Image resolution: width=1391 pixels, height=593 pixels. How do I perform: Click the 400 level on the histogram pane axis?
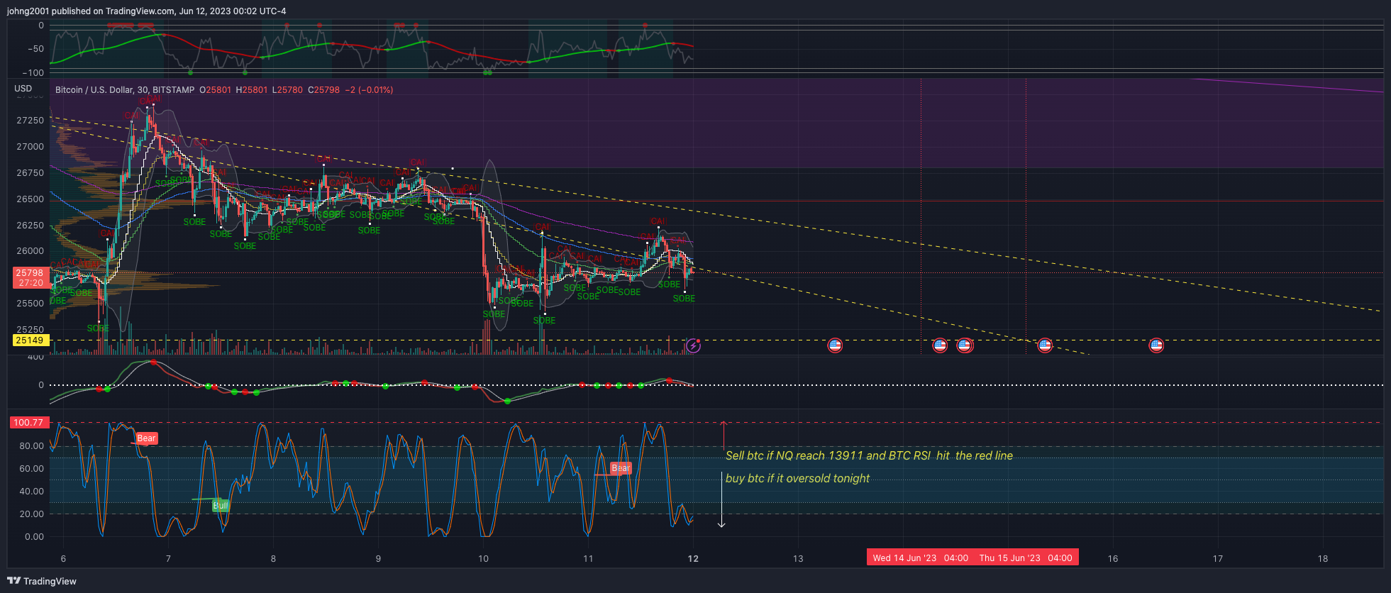[x=35, y=357]
